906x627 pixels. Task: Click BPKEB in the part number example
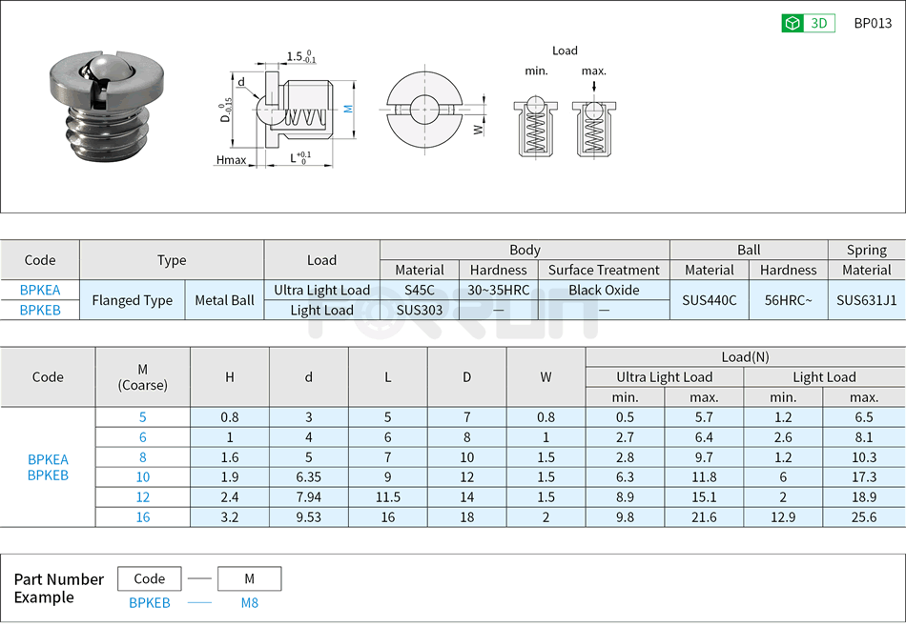click(149, 603)
